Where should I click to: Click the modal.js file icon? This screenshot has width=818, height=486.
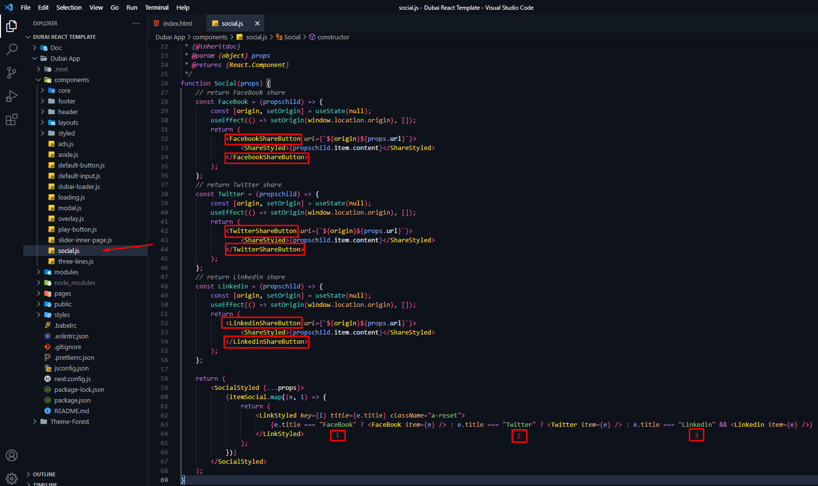[x=51, y=208]
